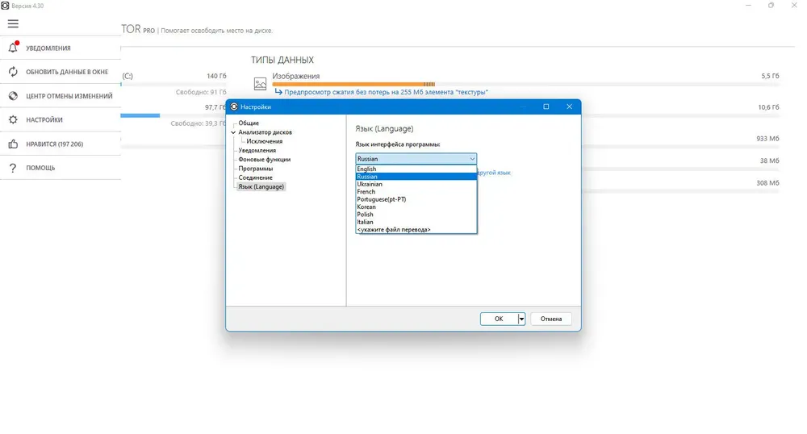Click the undo center globe icon
Screen dimensions: 807x434
(x=14, y=96)
